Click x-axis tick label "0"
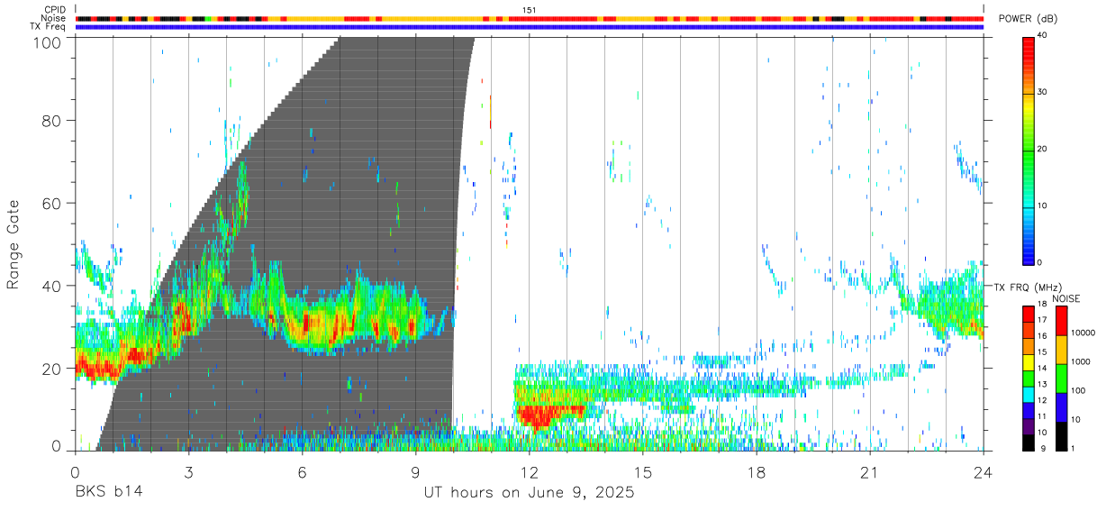Viewport: 1106px width, 511px height. point(75,471)
